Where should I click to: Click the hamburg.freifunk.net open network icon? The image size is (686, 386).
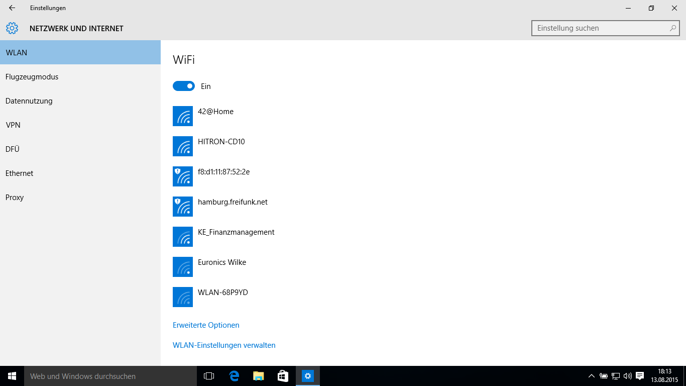(182, 207)
